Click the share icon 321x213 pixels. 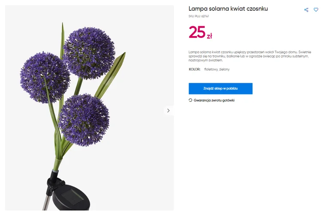point(306,10)
